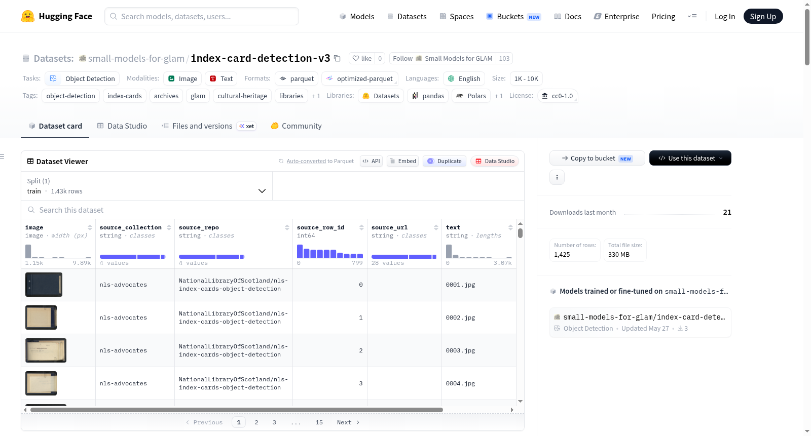This screenshot has width=811, height=436.
Task: Filter by the Text modality tag
Action: (x=221, y=78)
